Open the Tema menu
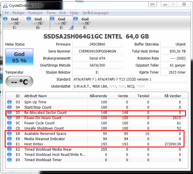The width and height of the screenshot is (193, 174). click(x=51, y=13)
